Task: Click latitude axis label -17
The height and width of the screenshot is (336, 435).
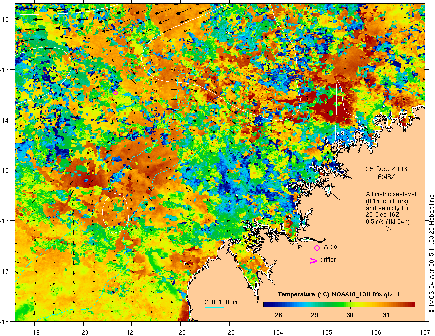Action: pos(5,271)
